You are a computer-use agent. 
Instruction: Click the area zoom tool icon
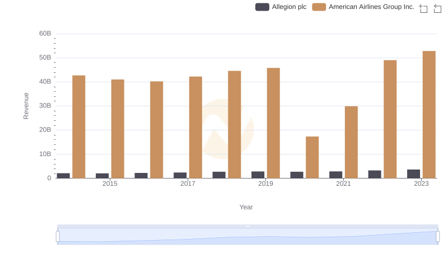pyautogui.click(x=423, y=8)
